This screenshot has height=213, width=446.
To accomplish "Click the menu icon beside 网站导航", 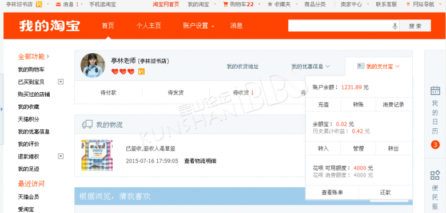I will pos(408,4).
